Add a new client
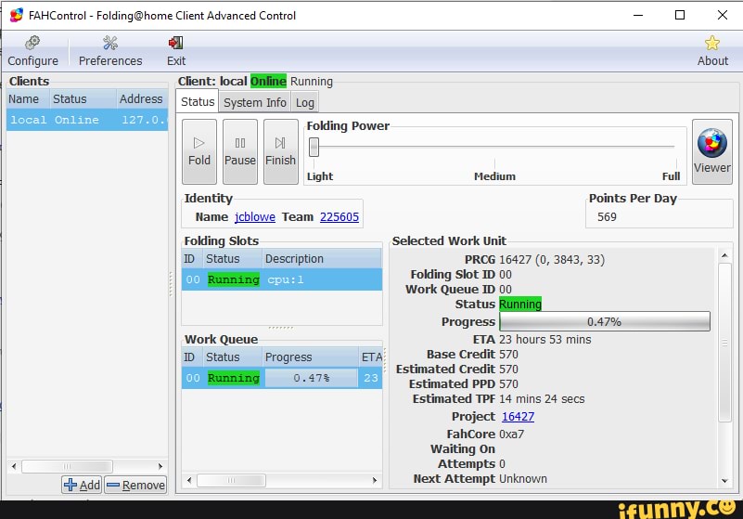 (x=82, y=485)
